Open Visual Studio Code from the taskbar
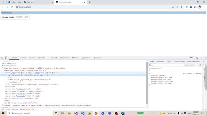The height and width of the screenshot is (116, 207). [83, 113]
